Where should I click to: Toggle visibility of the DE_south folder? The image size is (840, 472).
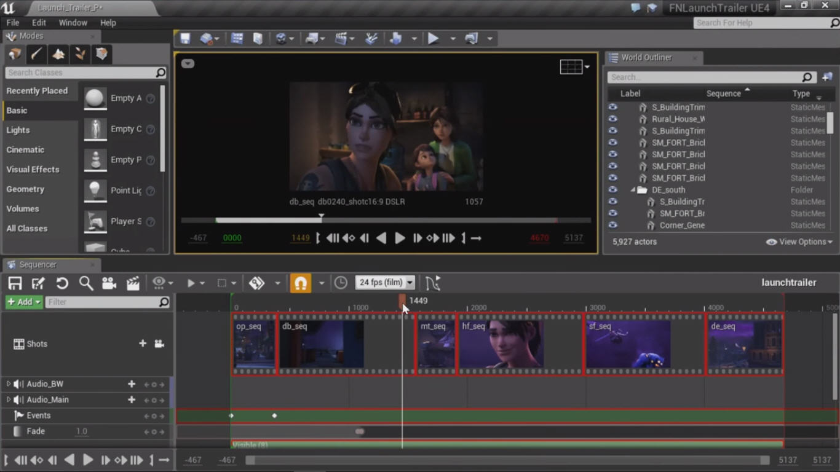tap(612, 190)
